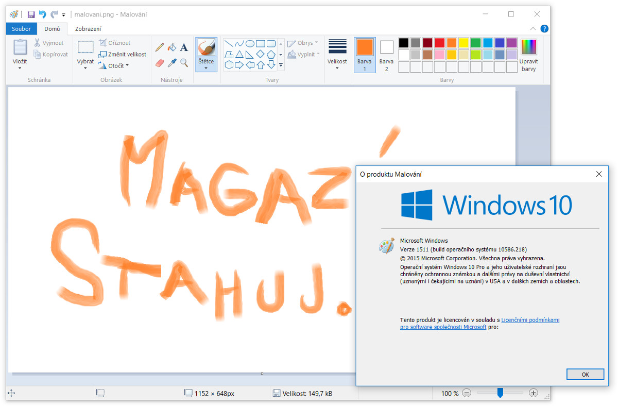618x406 pixels.
Task: Switch to the Domů tab
Action: pyautogui.click(x=52, y=29)
